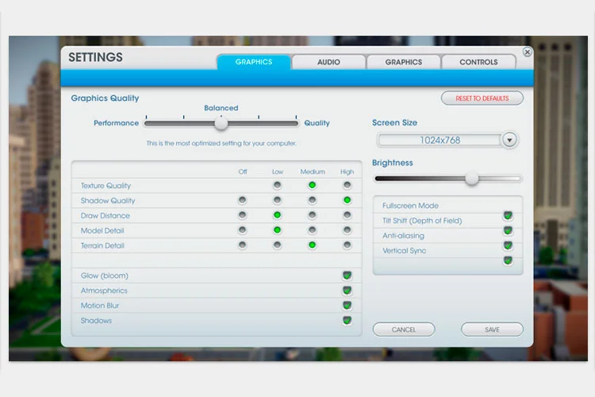Disable the Motion Blur checkbox
Screen dimensions: 595x397
click(347, 305)
